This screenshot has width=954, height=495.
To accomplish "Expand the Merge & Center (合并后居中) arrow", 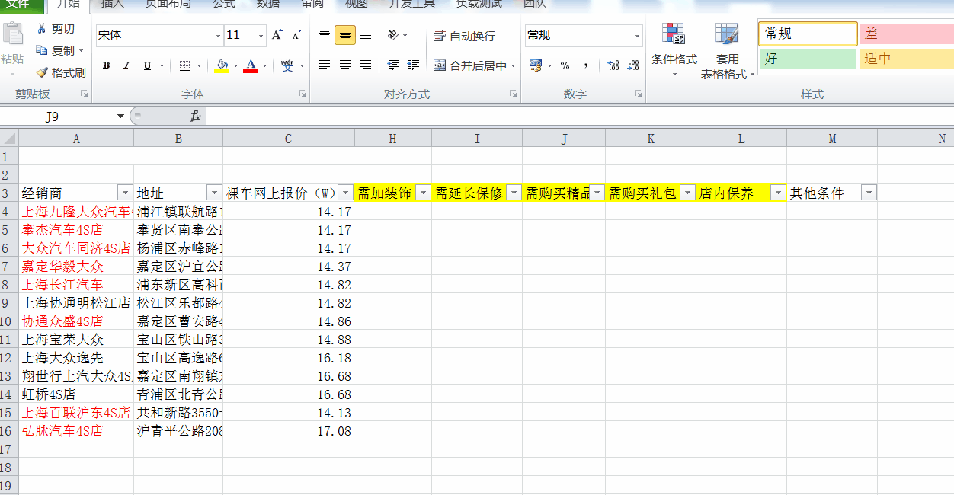I will click(x=513, y=66).
